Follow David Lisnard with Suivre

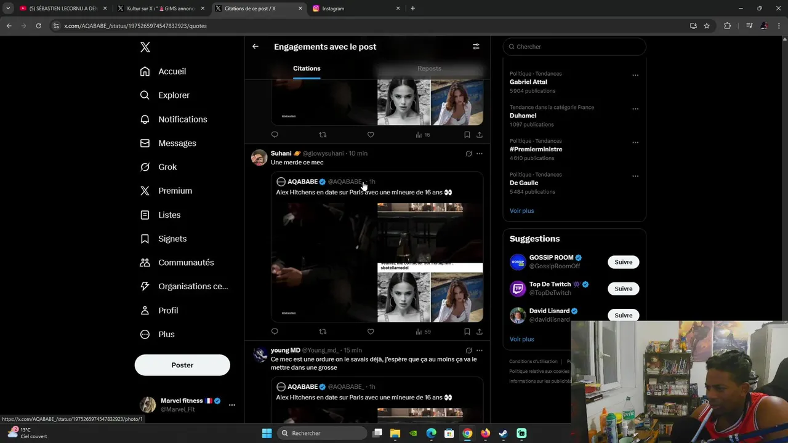point(623,315)
